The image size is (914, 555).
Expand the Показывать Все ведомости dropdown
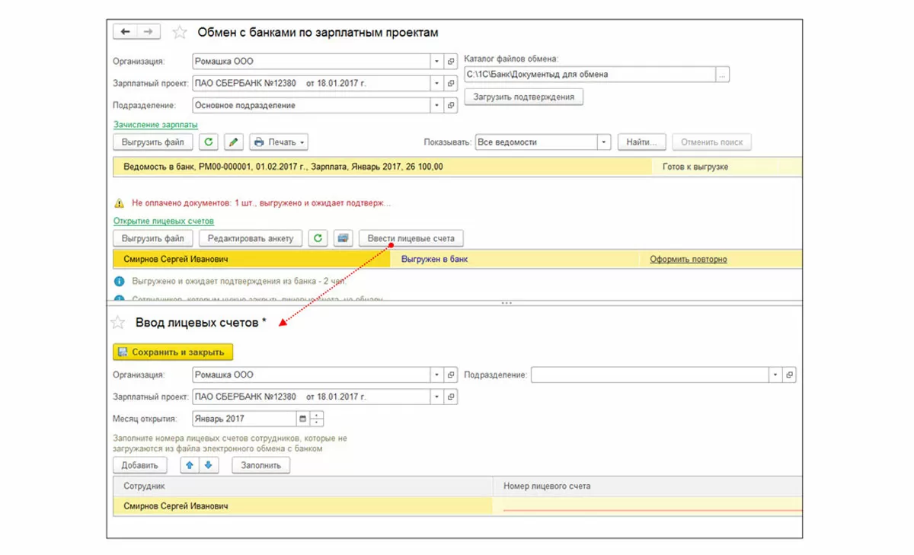click(604, 142)
